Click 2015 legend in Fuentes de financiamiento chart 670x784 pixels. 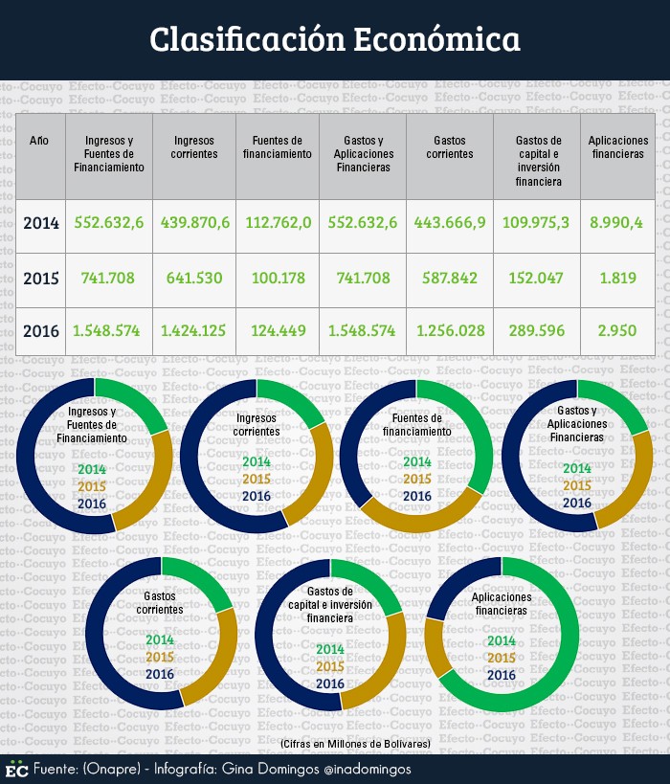417,479
